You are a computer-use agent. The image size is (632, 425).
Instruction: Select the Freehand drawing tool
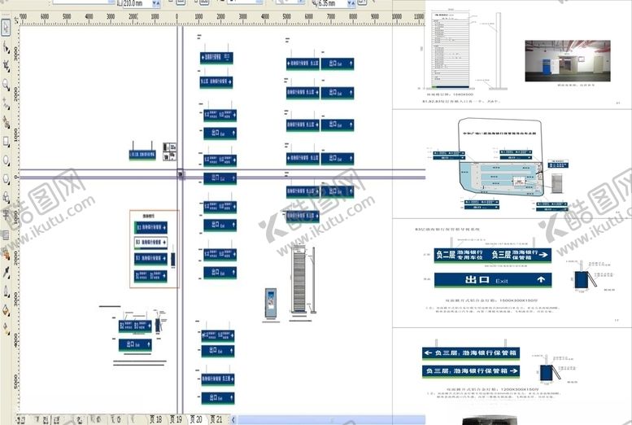6,103
